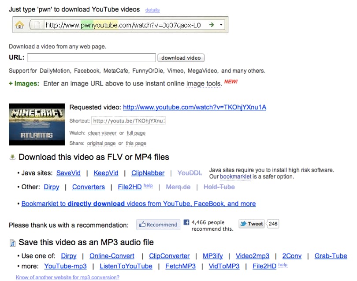
Task: Click the struck-through Merq.de link
Action: (x=178, y=187)
